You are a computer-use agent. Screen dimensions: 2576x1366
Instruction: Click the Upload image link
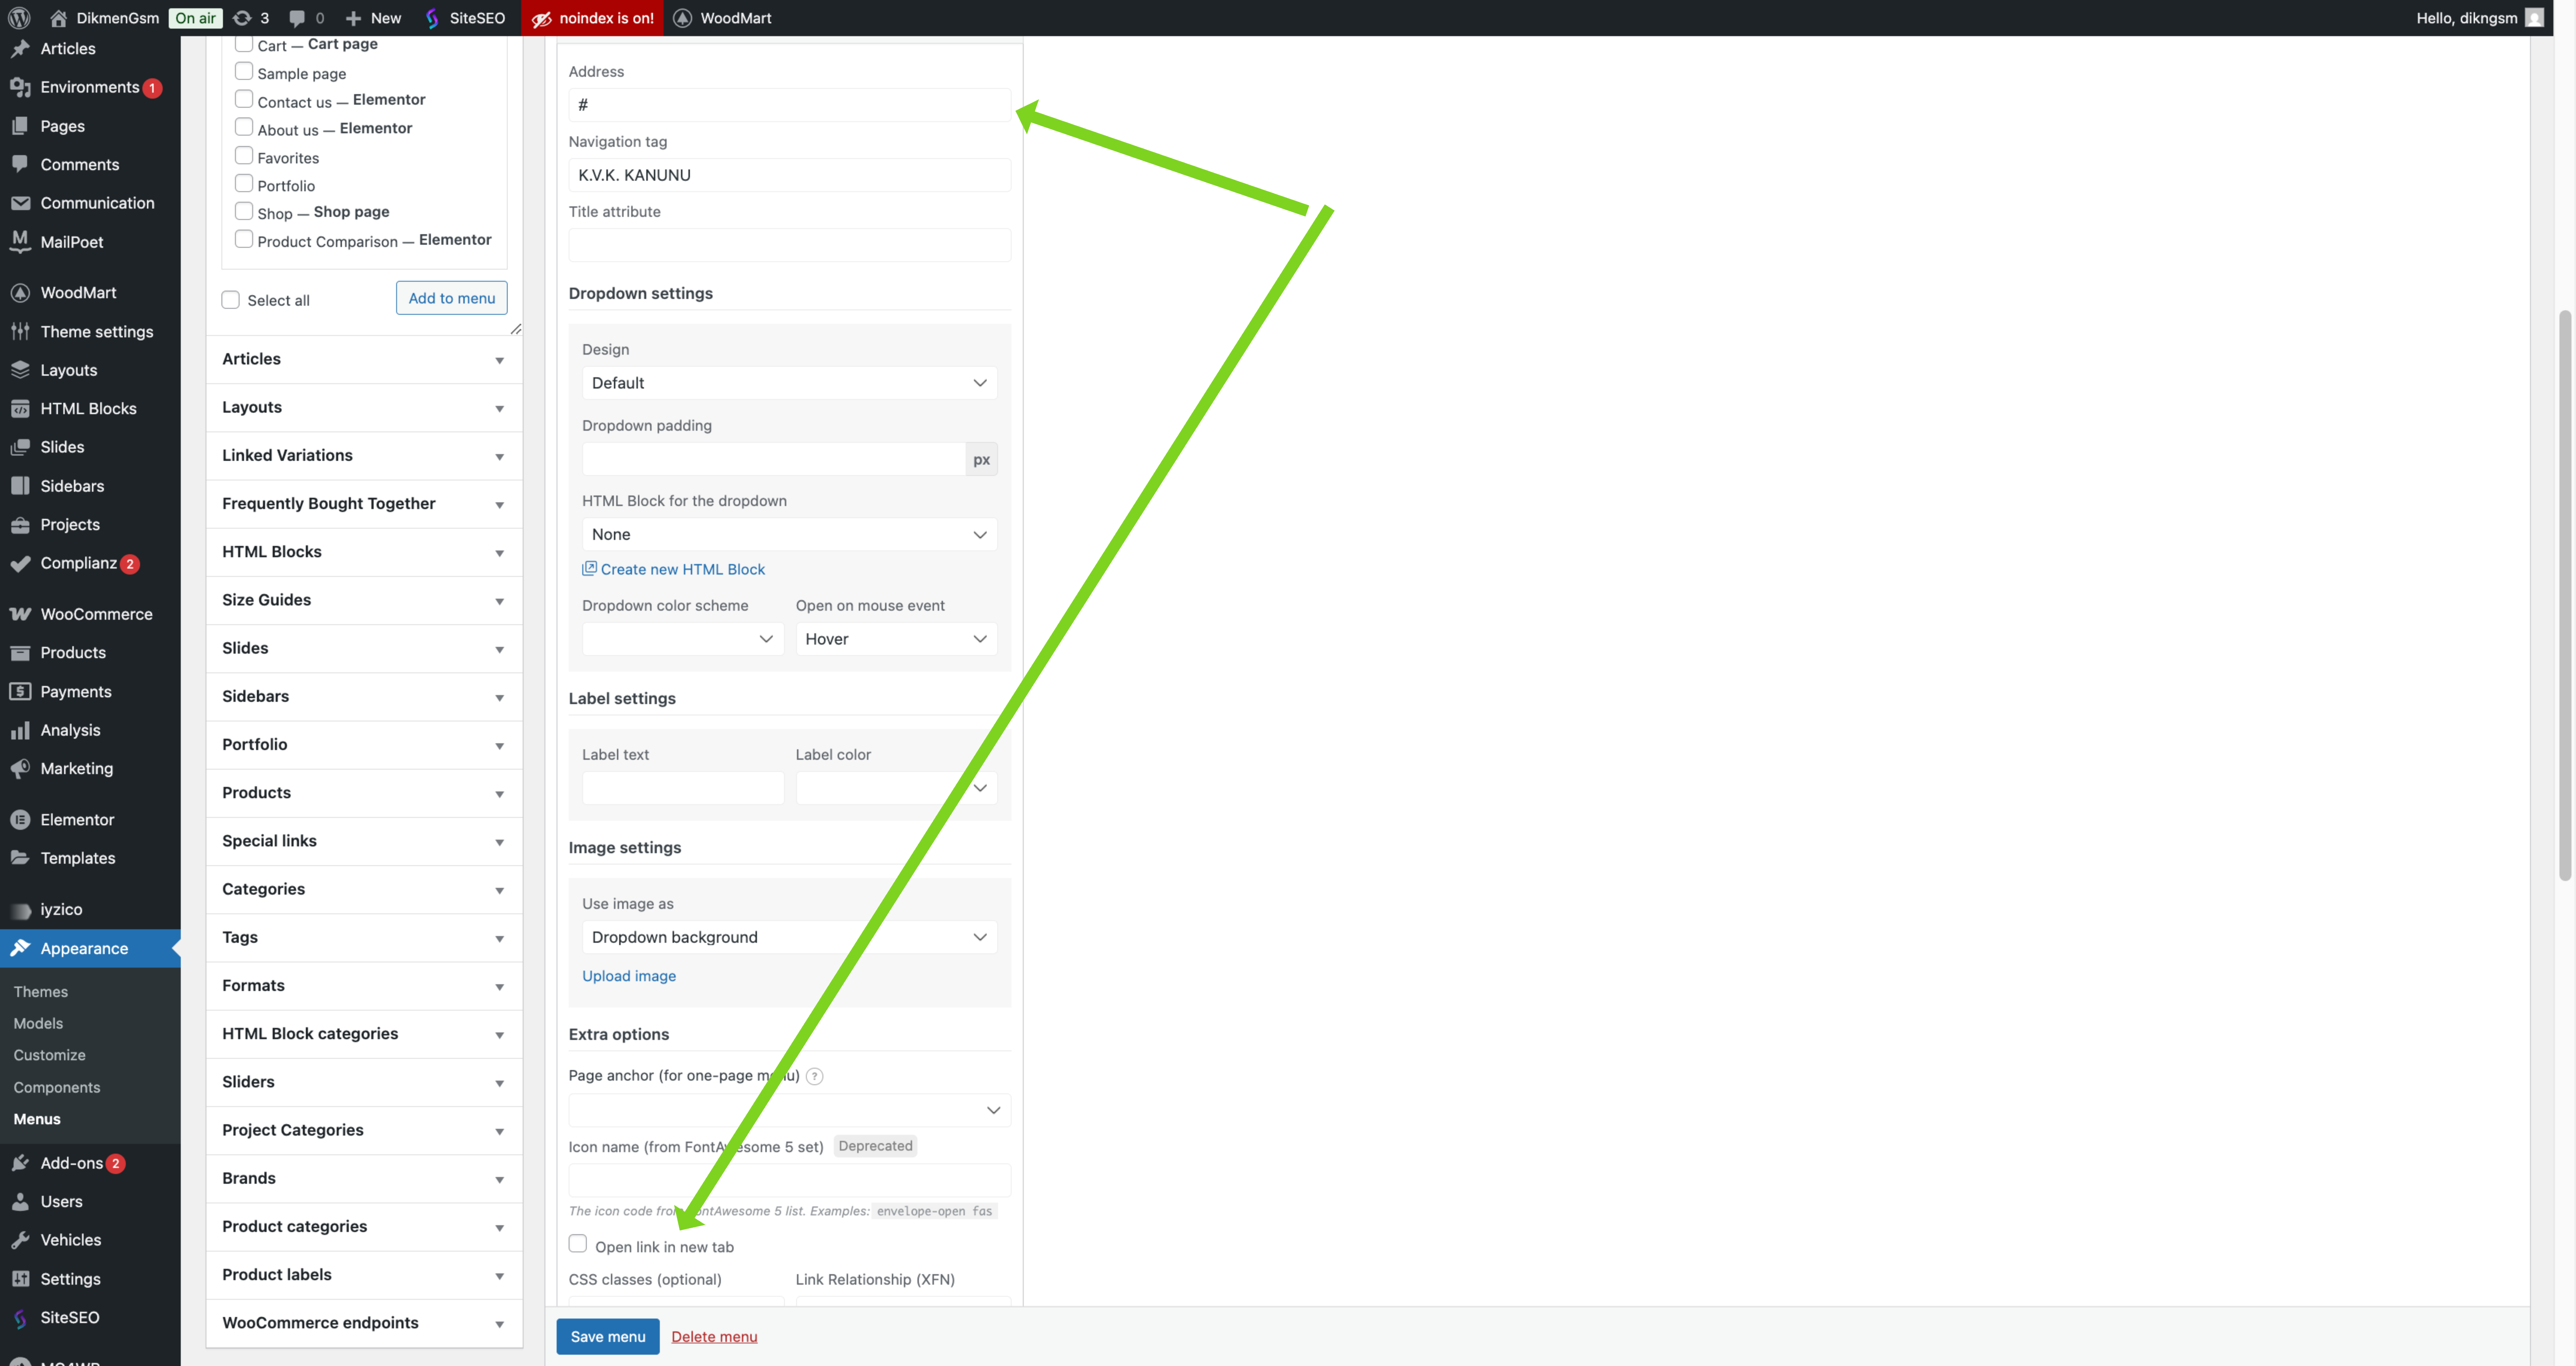click(629, 976)
